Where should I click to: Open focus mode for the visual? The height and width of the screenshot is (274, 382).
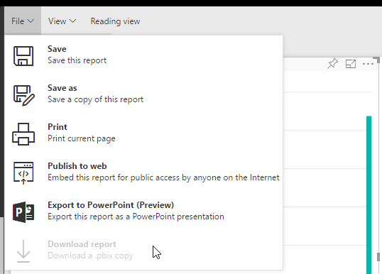click(351, 64)
